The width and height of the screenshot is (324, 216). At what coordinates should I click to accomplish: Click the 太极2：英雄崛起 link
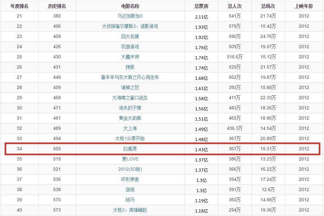coord(130,210)
